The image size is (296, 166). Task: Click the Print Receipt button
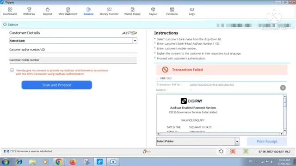[x=267, y=142]
